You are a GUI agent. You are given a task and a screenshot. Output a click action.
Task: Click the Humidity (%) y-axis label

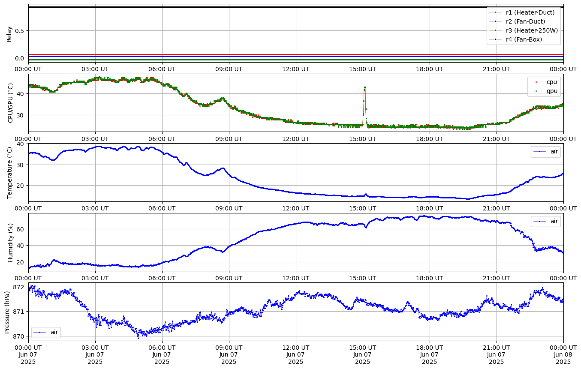pyautogui.click(x=10, y=242)
